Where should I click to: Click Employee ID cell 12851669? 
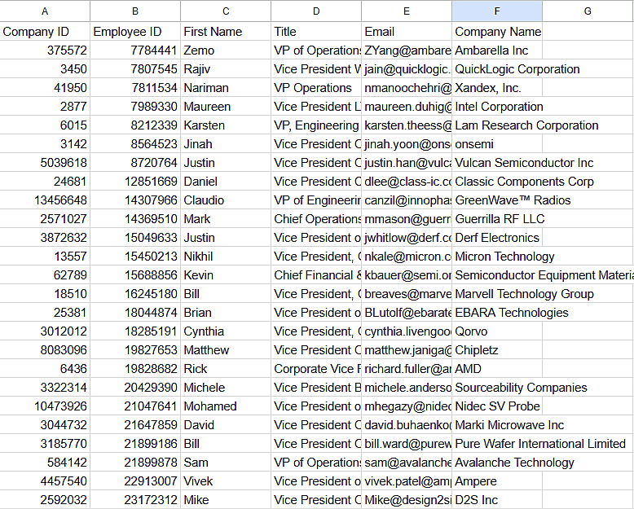coord(135,182)
